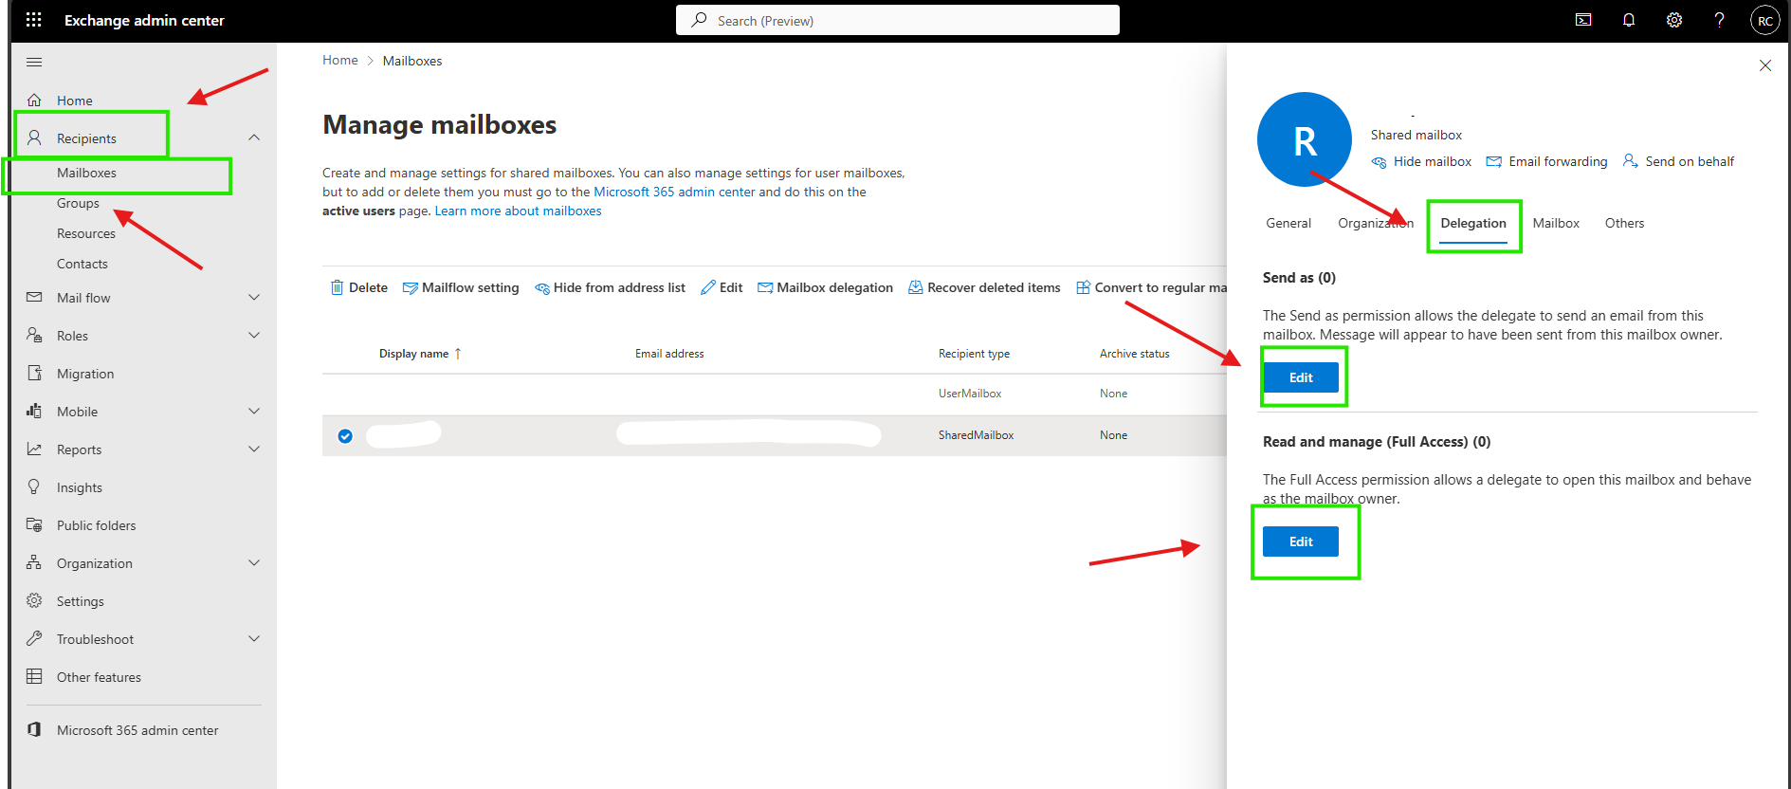The width and height of the screenshot is (1791, 789).
Task: Click the Insights lightbulb icon
Action: point(34,487)
